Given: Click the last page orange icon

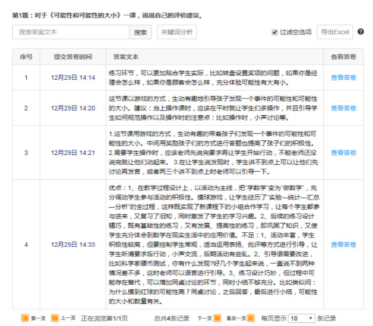Looking at the screenshot, I should coord(251,318).
